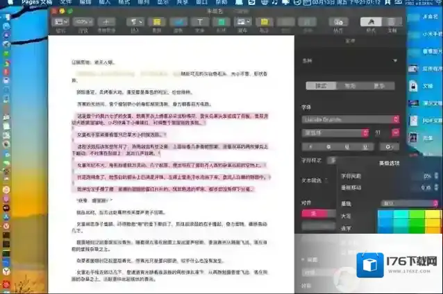Viewport: 443px width, 294px height.
Task: Add a text box with the 文本 icon
Action: pos(200,22)
